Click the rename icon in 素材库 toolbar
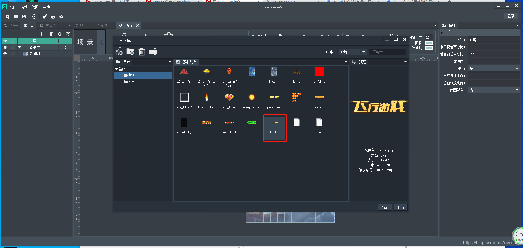523x248 pixels. tap(153, 52)
